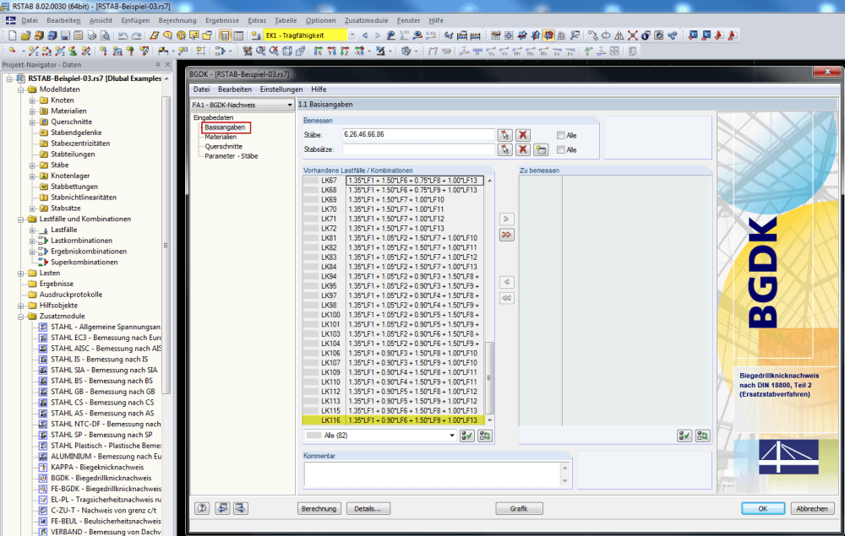
Task: Select Materialien in the Eingabedaten tree
Action: pyautogui.click(x=221, y=138)
